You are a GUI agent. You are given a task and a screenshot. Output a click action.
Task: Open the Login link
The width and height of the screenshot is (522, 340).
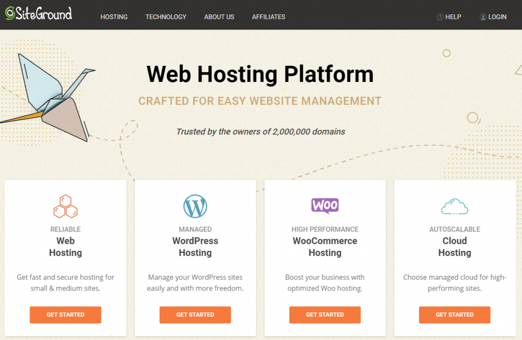(498, 17)
